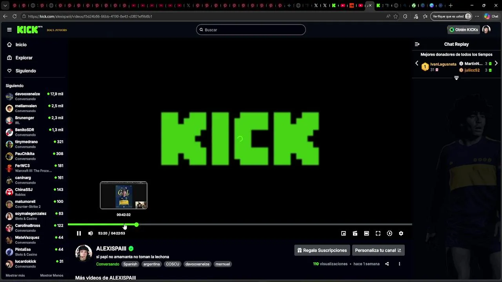The width and height of the screenshot is (502, 282).
Task: Go back in the browser
Action: tap(5, 16)
